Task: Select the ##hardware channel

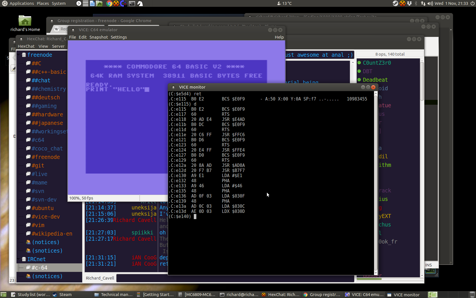Action: coord(47,114)
